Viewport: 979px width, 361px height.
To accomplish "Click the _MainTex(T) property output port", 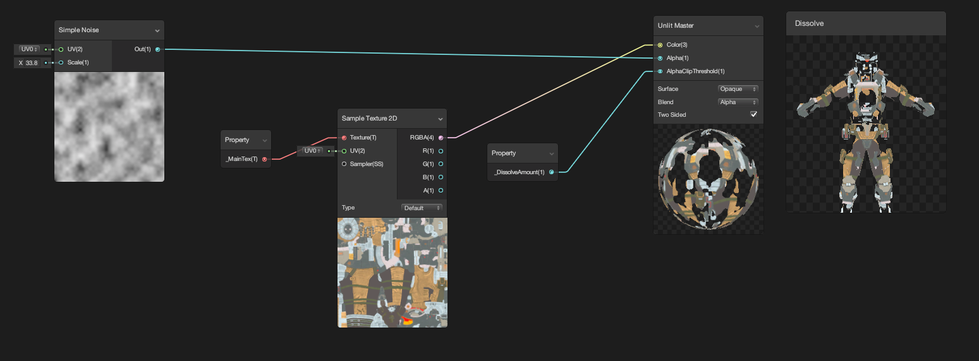I will (x=264, y=159).
